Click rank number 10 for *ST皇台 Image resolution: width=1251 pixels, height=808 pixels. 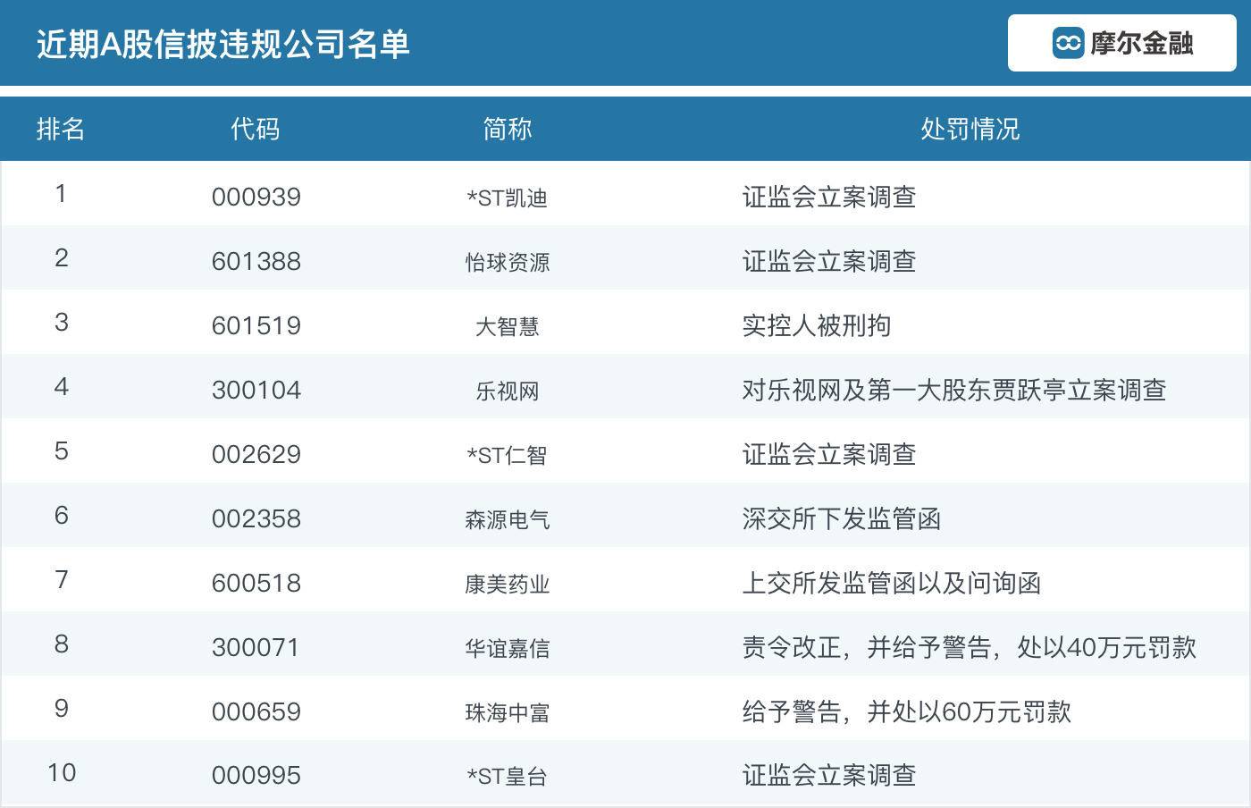[x=61, y=774]
